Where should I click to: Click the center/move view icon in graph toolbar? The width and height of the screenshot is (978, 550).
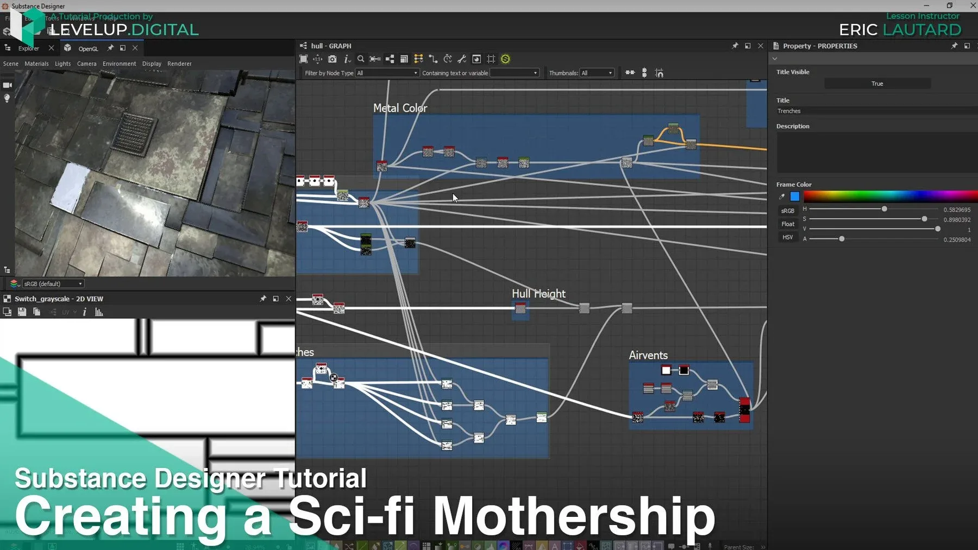coord(318,59)
